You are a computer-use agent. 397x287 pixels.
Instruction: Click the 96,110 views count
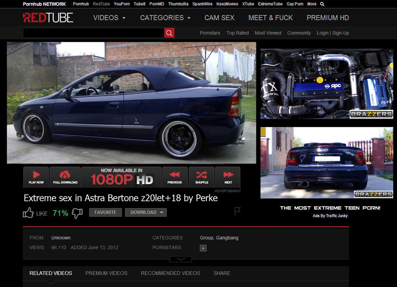tap(58, 248)
